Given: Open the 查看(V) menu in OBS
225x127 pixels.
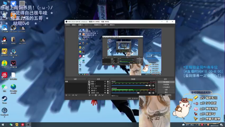Looking at the screenshot, I should 80,25.
